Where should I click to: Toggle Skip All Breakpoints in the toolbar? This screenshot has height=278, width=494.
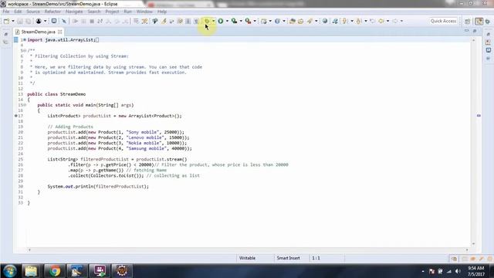[x=64, y=21]
